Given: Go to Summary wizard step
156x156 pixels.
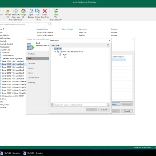Looking at the screenshot, I should pos(31,82).
